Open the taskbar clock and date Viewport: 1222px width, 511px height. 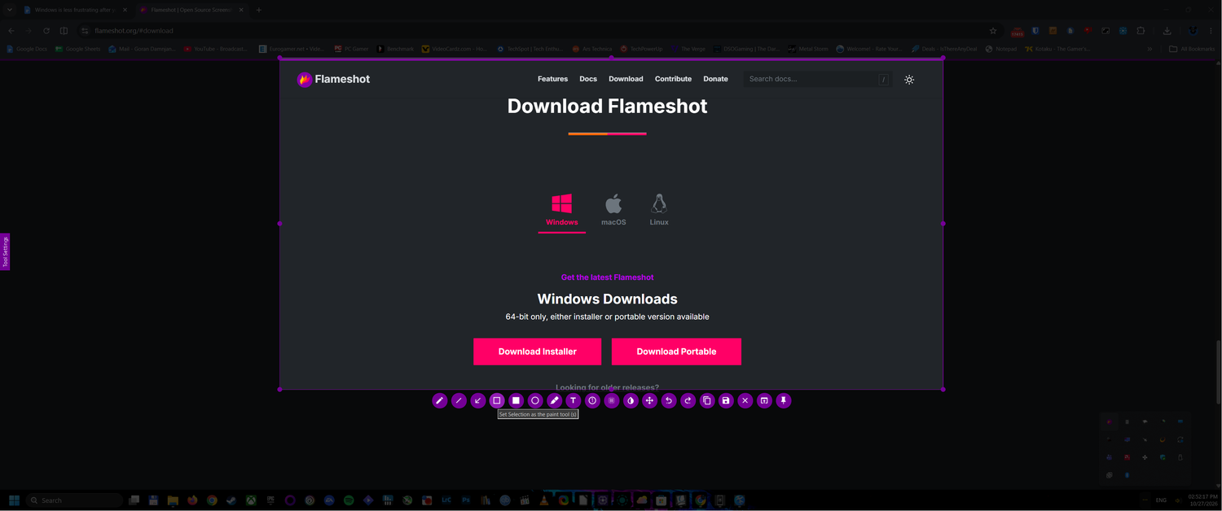[x=1202, y=500]
